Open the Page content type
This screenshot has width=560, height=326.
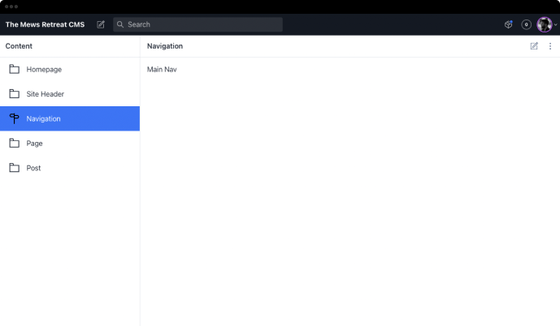(70, 144)
